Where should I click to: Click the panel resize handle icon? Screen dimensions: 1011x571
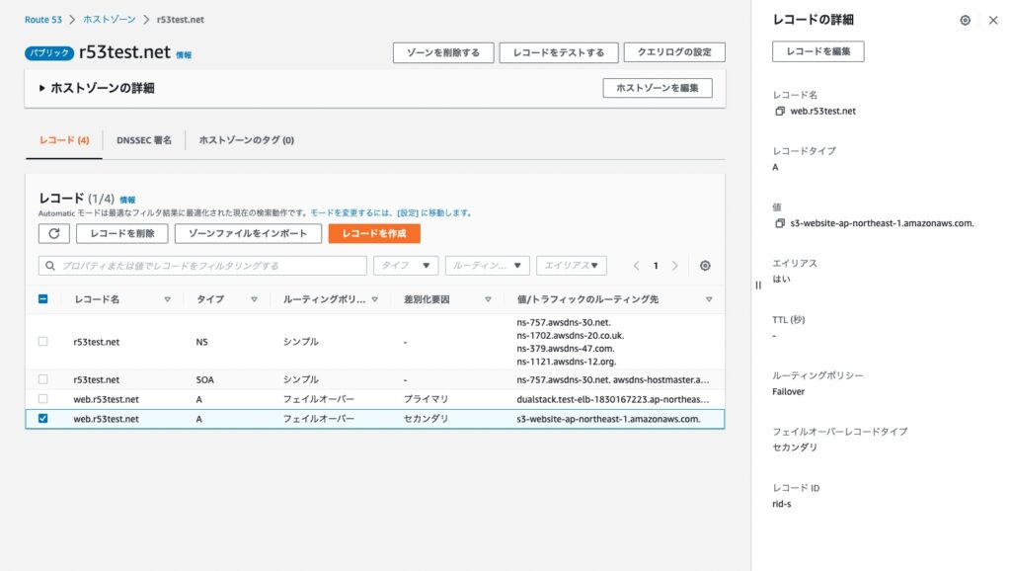tap(757, 285)
